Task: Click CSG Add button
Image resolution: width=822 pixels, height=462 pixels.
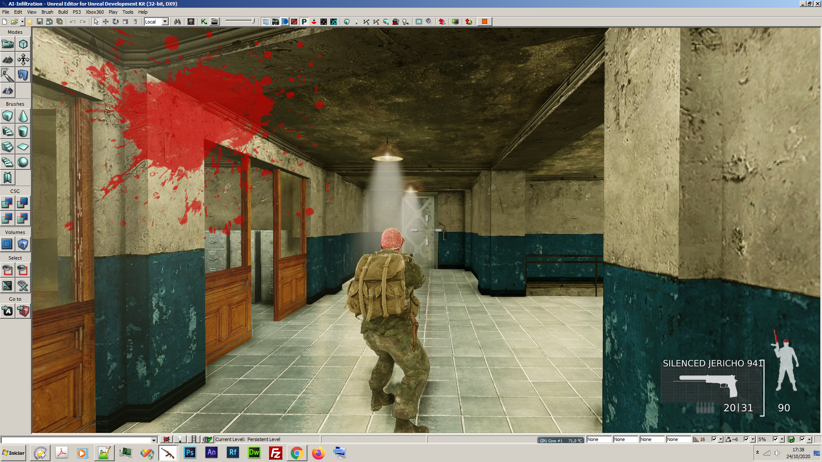Action: point(8,203)
